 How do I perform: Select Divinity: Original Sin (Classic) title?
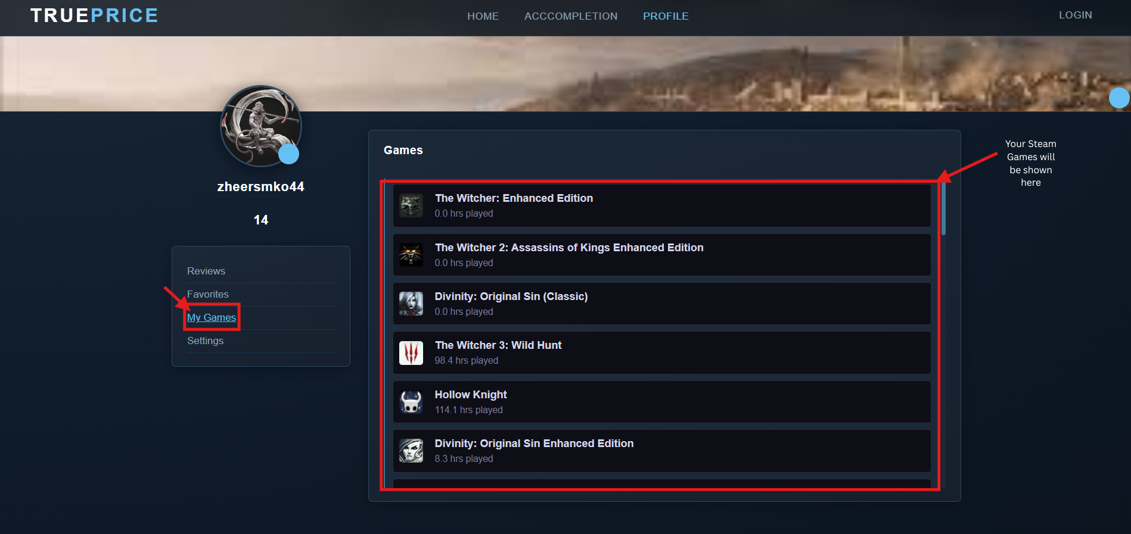coord(511,296)
